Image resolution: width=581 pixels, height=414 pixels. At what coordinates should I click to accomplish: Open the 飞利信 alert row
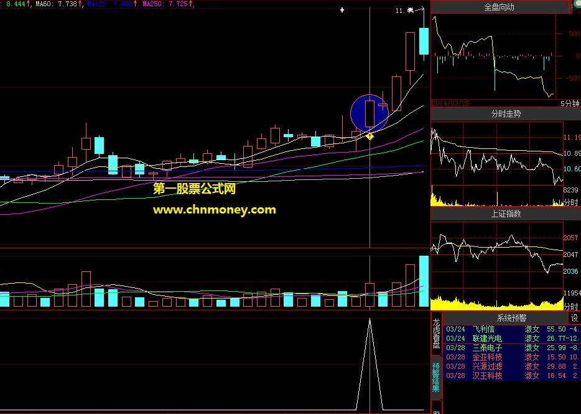point(512,329)
